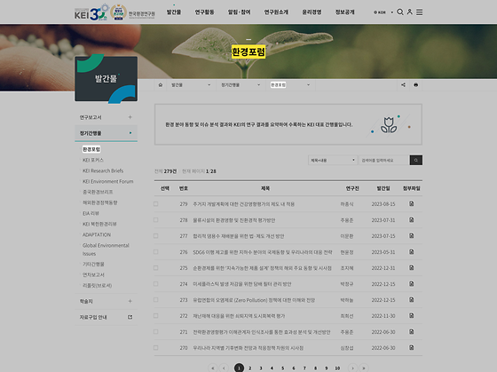Screen dimensions: 497x372
Task: Download attachment for item 272
Action: coord(412,315)
